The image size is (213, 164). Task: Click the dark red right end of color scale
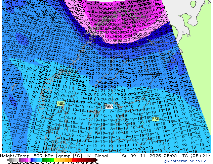point(96,160)
